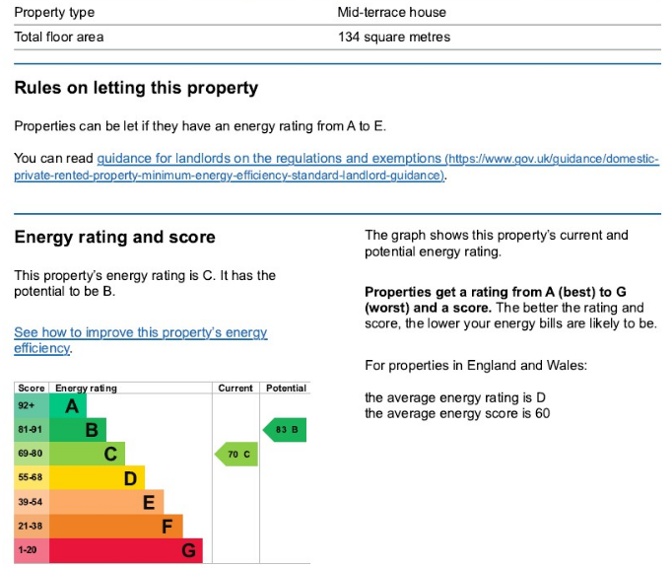Select the dark orange F rating bar

[x=116, y=526]
